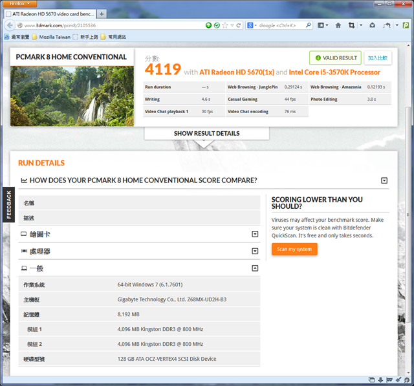Click the Video Chat encoding 76 ms result
414x386 pixels.
(x=267, y=112)
